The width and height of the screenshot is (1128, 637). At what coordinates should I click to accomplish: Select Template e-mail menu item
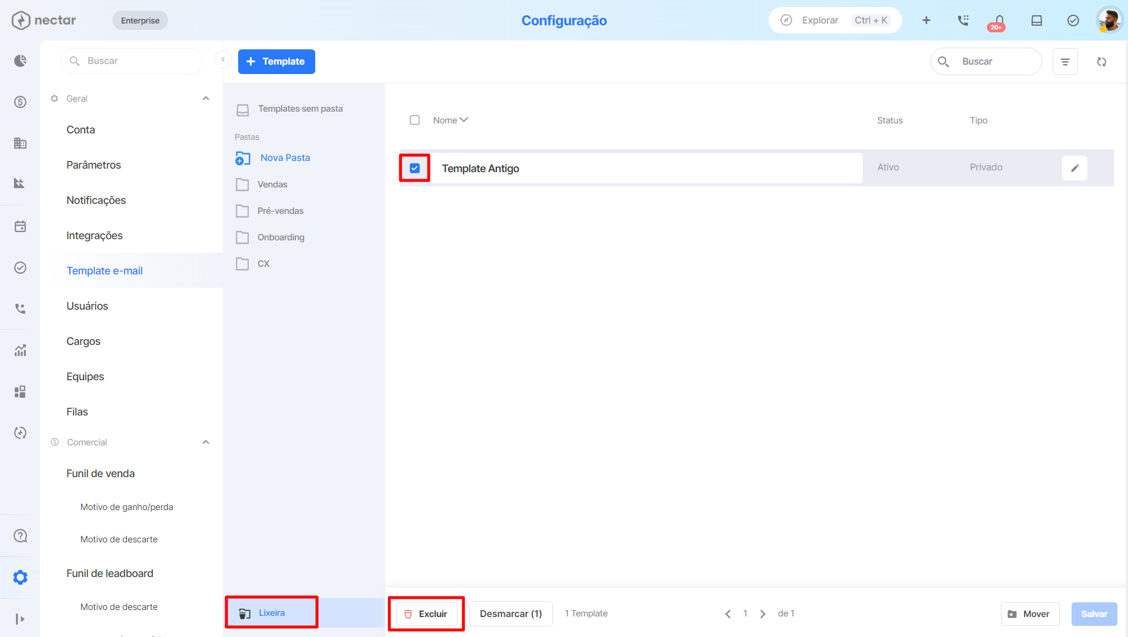tap(105, 271)
